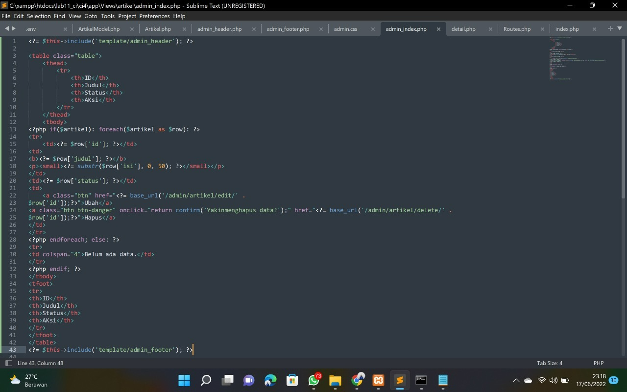Screen dimensions: 627x392
Task: Open the Windows Start menu
Action: [x=184, y=380]
